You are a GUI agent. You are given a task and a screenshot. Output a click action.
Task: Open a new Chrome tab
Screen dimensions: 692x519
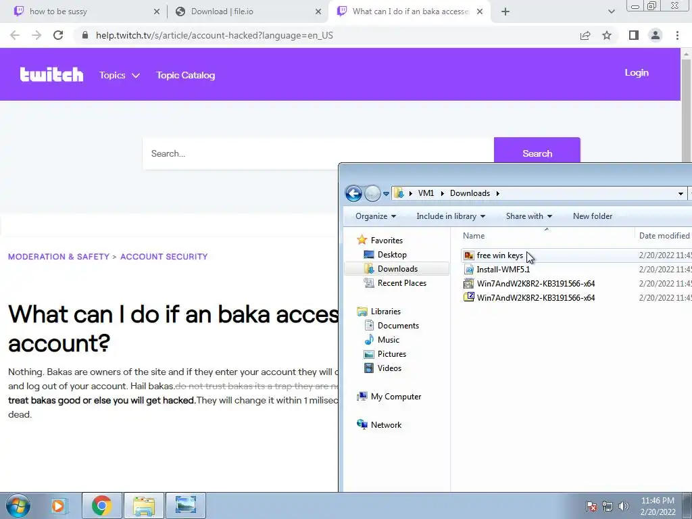click(505, 11)
